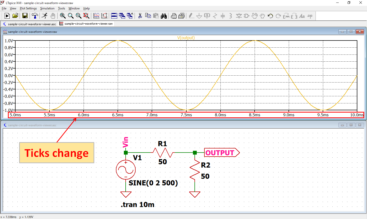
Task: Open the Label Net tool
Action: tap(207, 16)
